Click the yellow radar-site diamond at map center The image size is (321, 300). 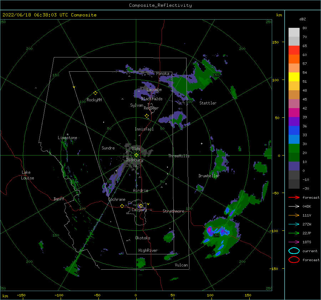[136, 155]
